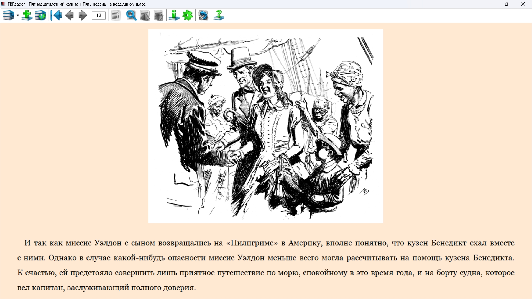
Task: Open the library books icon
Action: click(x=9, y=16)
